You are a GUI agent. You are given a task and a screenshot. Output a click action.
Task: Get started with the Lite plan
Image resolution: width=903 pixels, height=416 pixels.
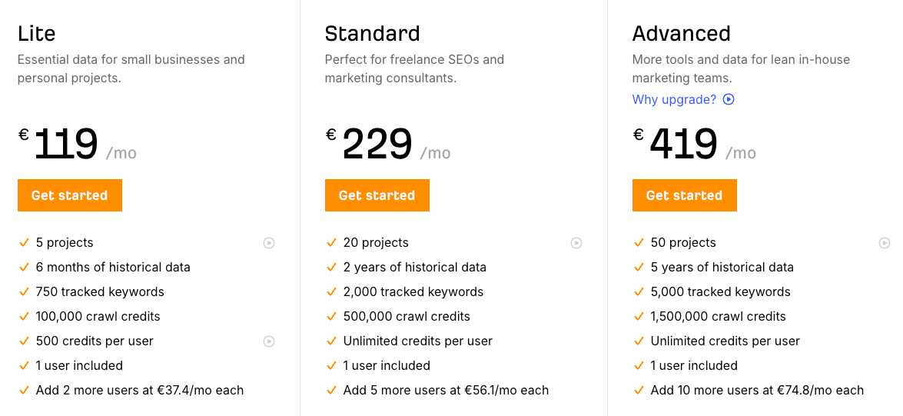[69, 195]
